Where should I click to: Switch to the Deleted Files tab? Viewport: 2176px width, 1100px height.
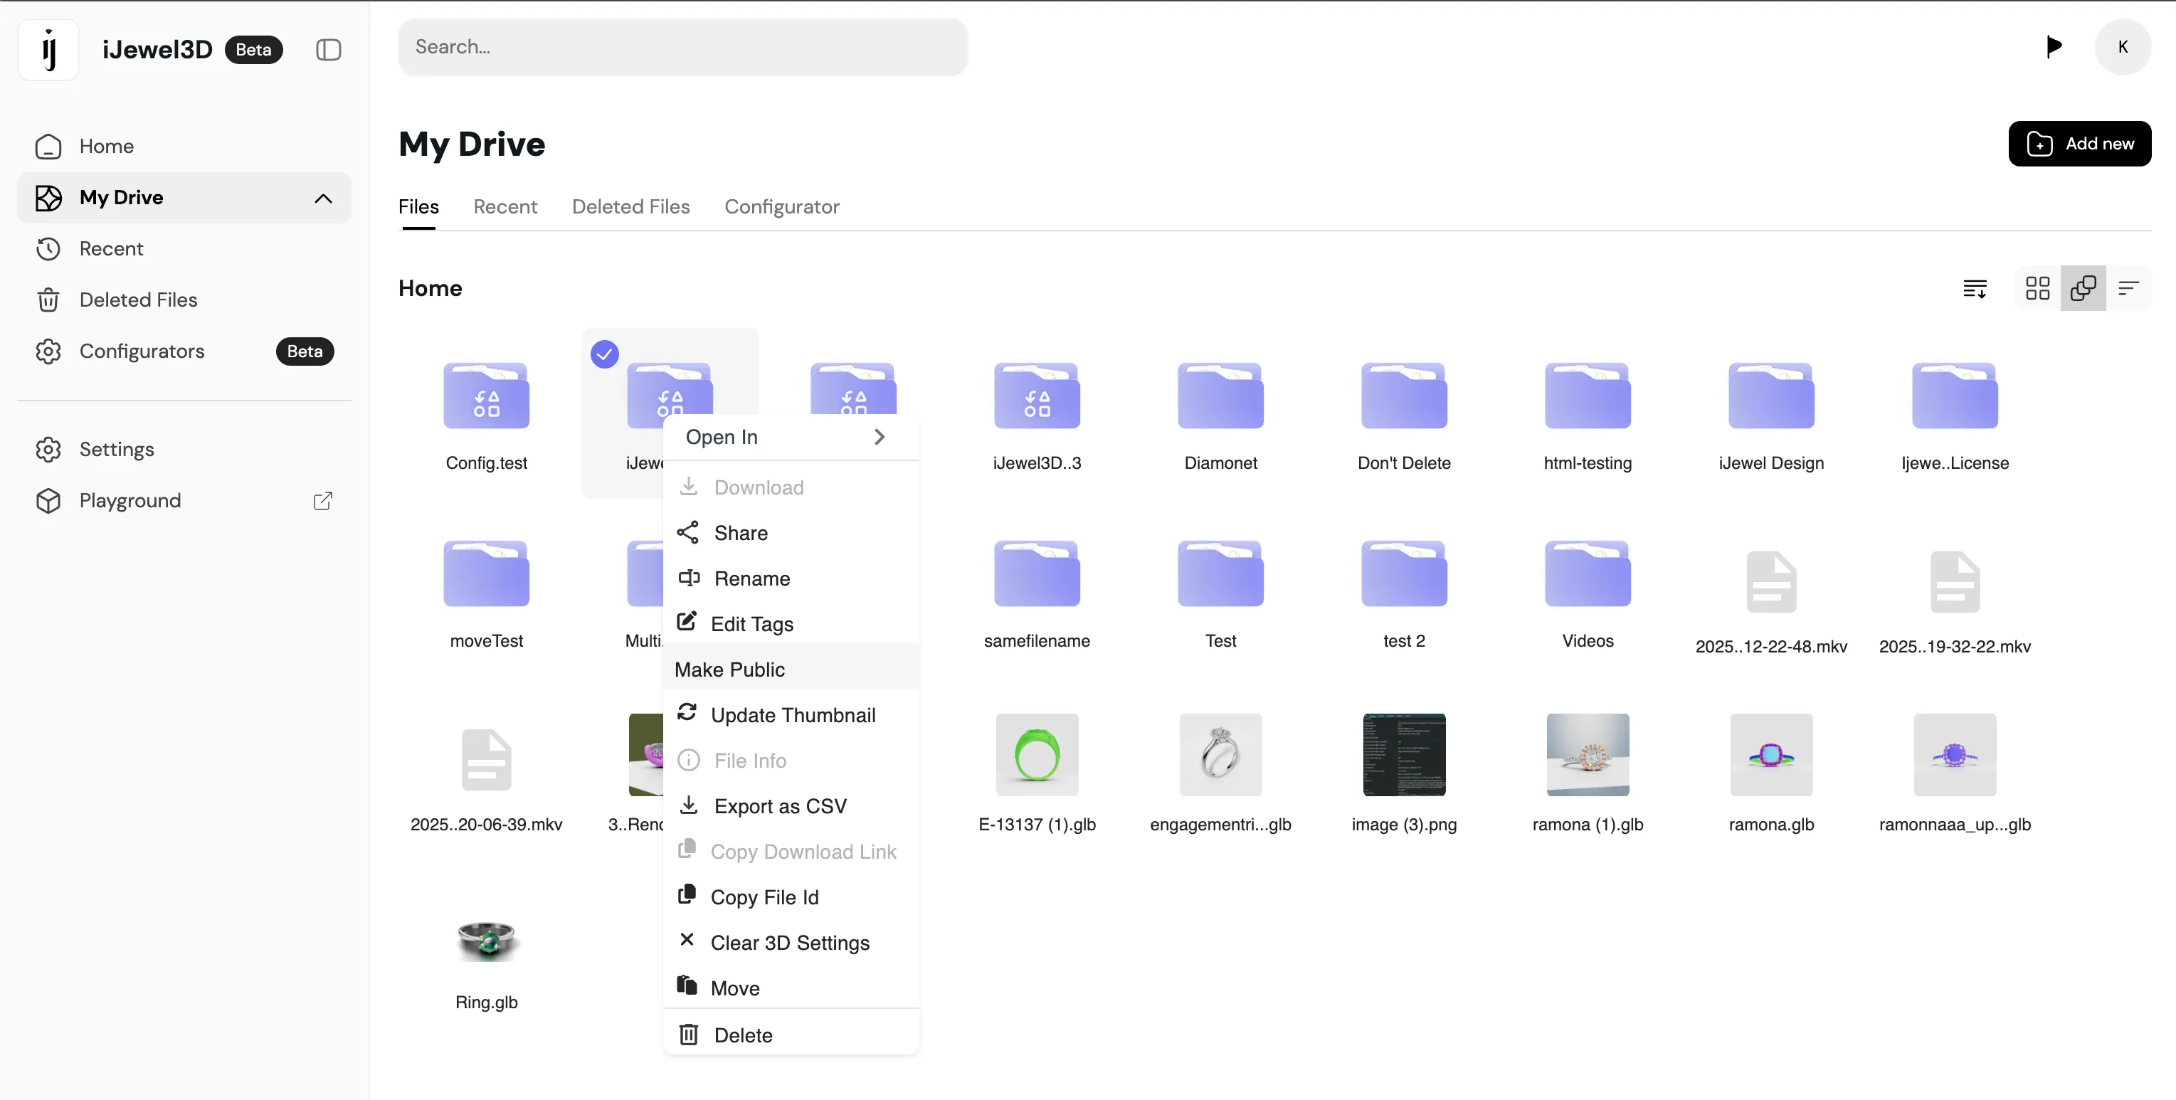click(x=630, y=207)
